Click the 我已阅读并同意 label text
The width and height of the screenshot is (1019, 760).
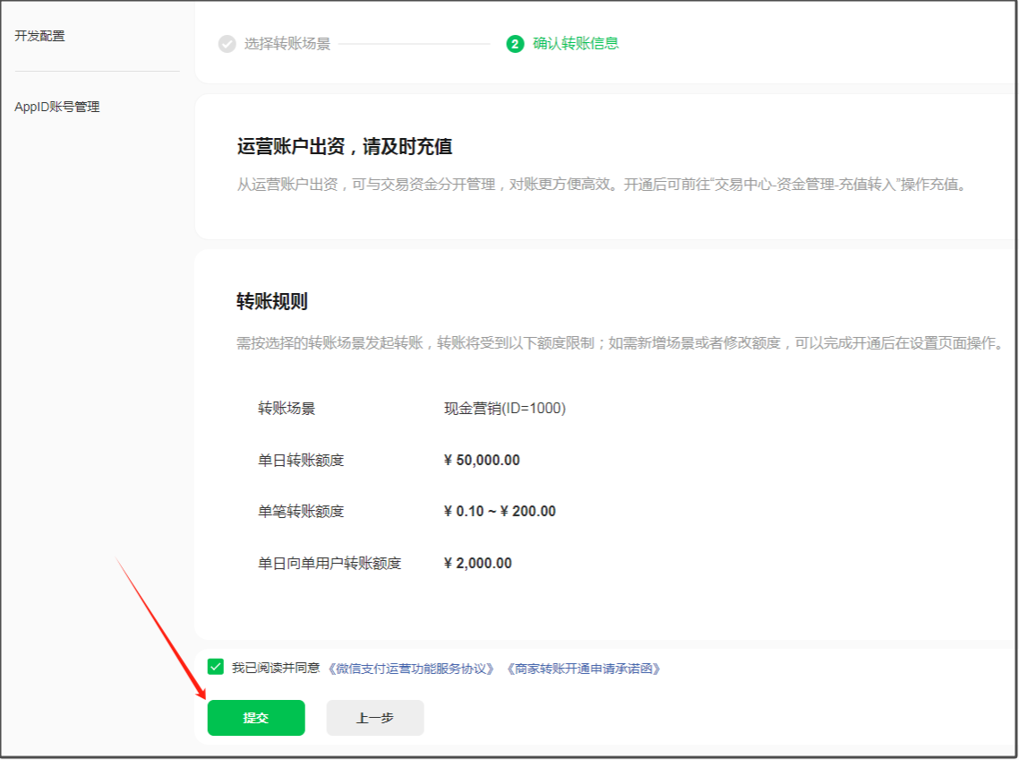pos(276,669)
